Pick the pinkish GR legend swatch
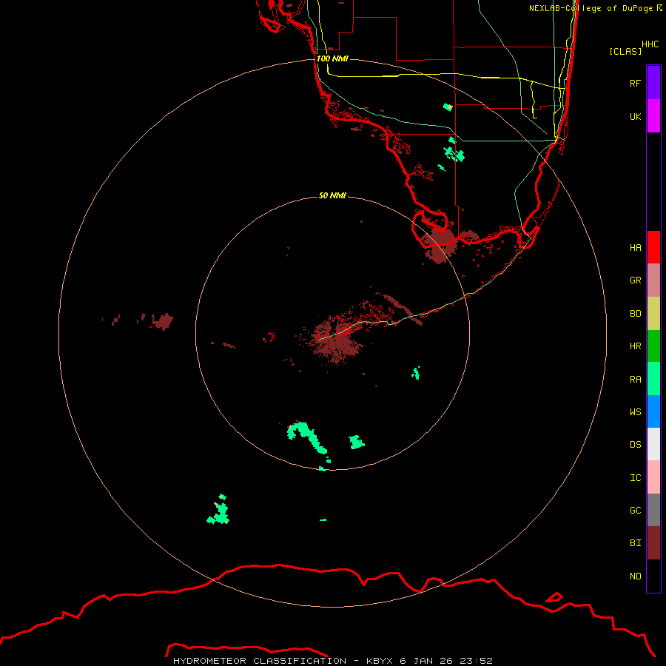The height and width of the screenshot is (666, 666). (x=653, y=280)
